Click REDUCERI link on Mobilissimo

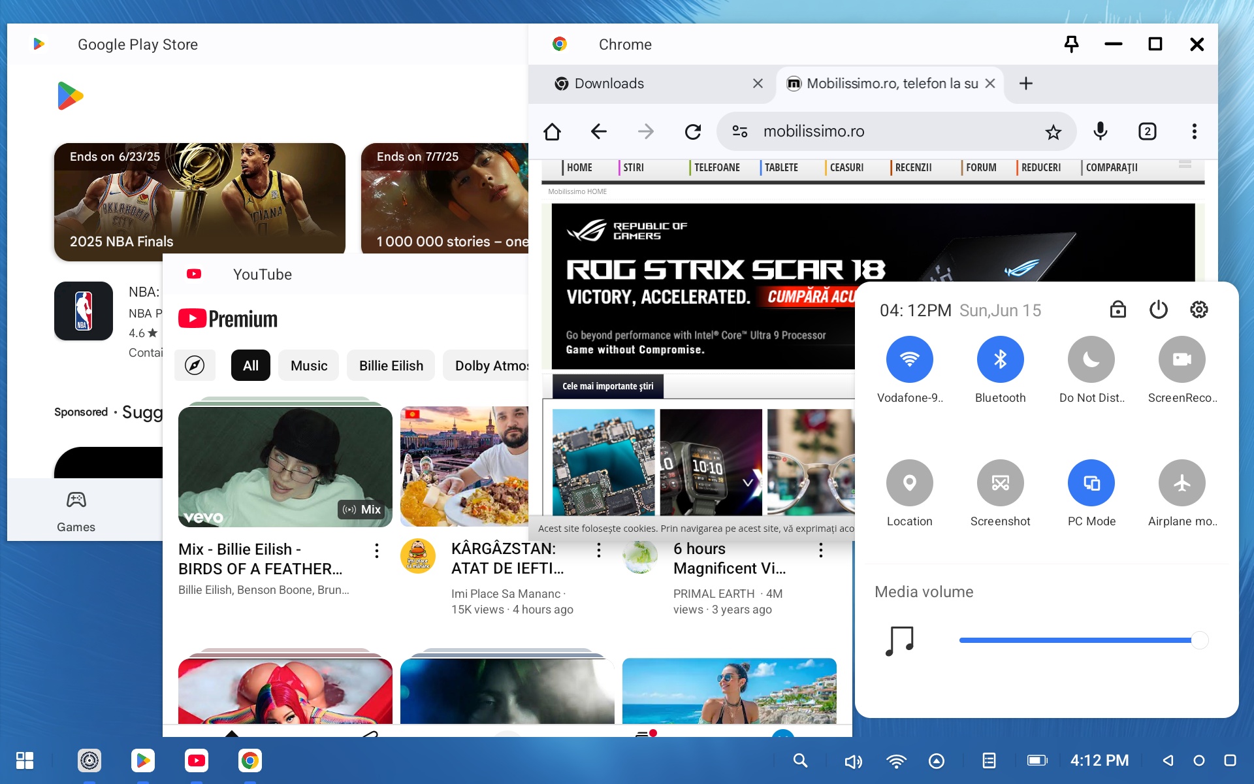[1040, 167]
